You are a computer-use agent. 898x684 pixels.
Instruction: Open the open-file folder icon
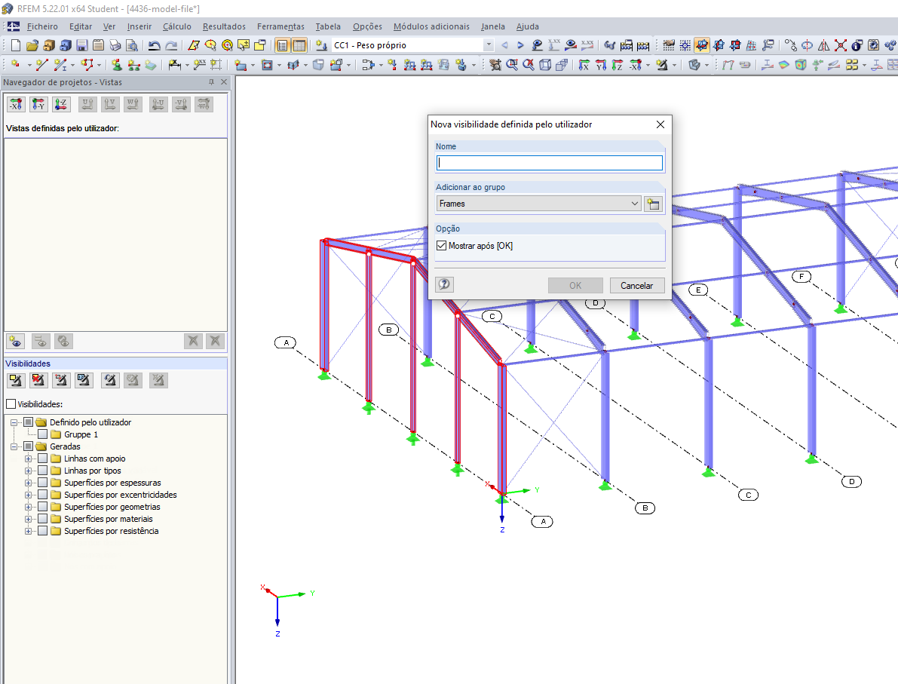tap(32, 45)
